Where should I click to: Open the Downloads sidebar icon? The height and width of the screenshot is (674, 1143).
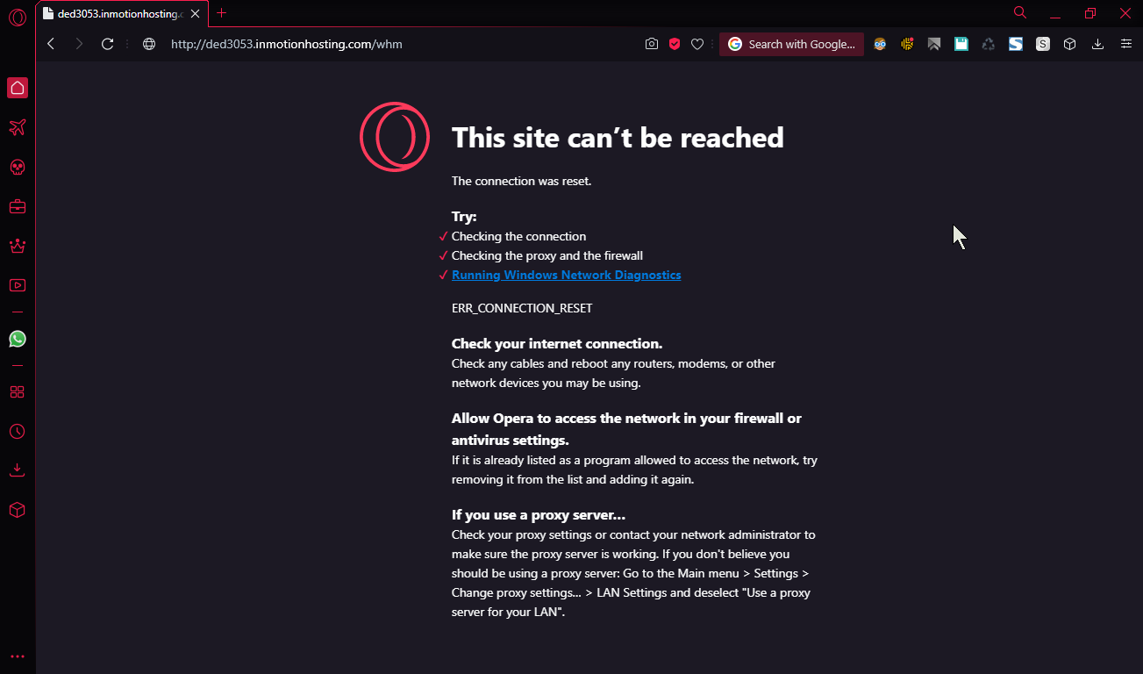[x=18, y=470]
